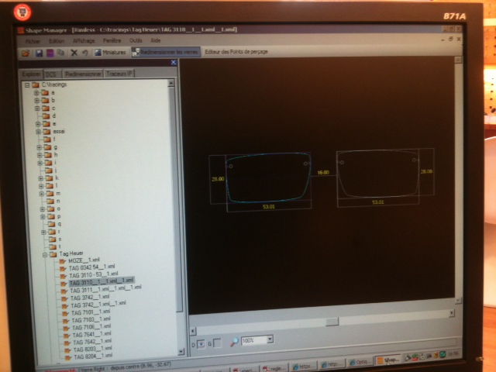This screenshot has height=372, width=496.
Task: Click the open folder toolbar icon
Action: [x=26, y=53]
